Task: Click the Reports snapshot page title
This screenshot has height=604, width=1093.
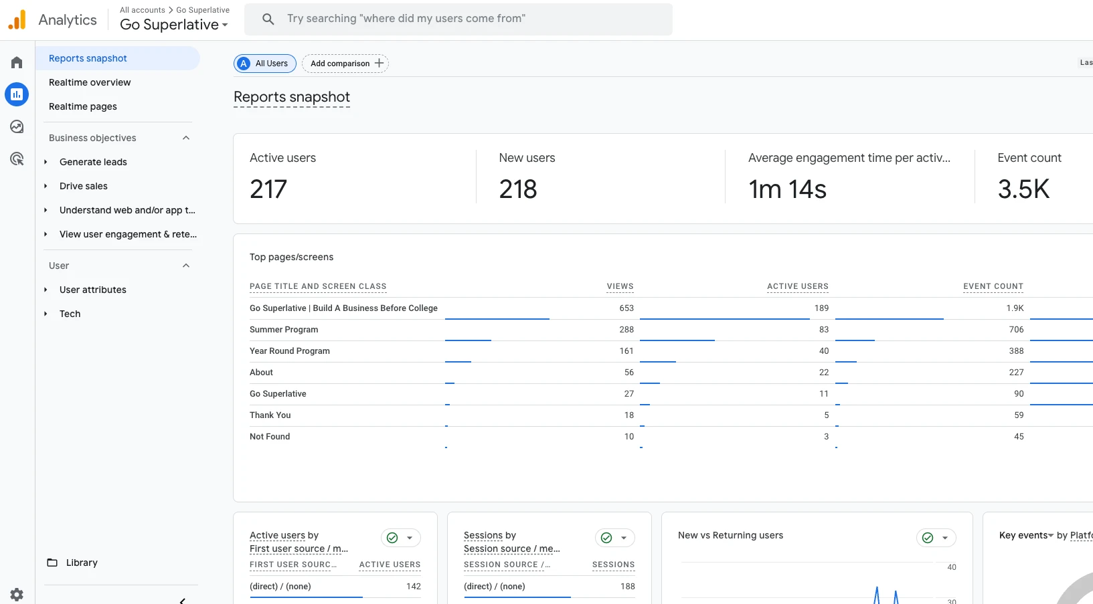Action: [x=292, y=97]
